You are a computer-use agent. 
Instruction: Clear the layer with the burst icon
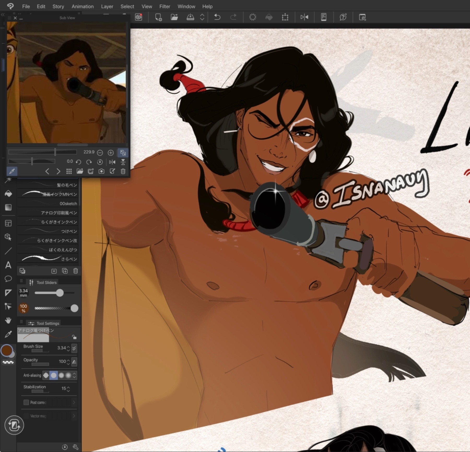[x=253, y=17]
